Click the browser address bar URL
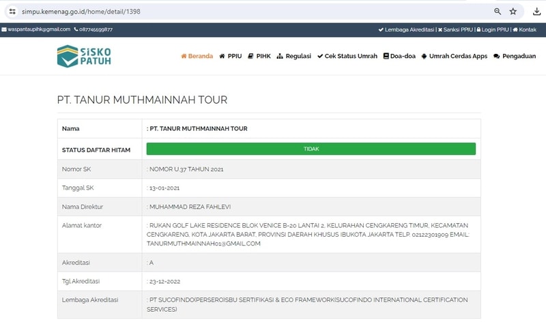 (81, 12)
